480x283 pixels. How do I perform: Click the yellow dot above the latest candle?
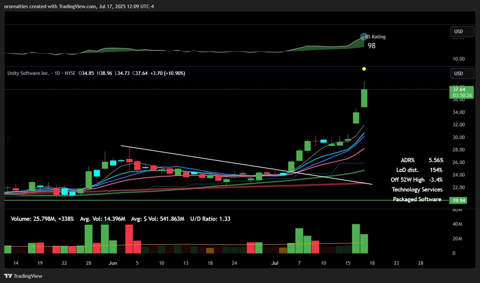pos(364,69)
